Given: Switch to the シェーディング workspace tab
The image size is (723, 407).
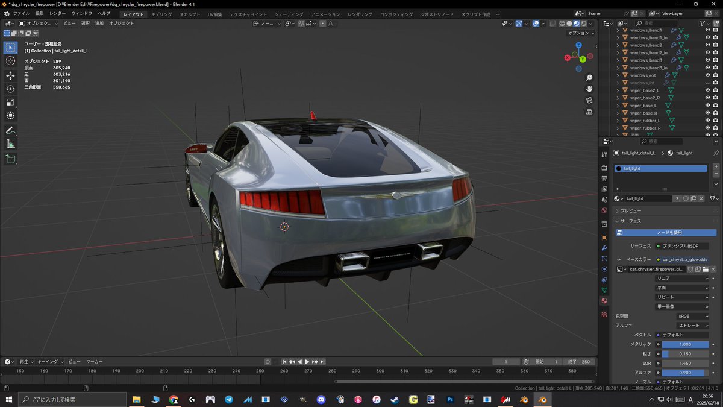Looking at the screenshot, I should [x=289, y=14].
